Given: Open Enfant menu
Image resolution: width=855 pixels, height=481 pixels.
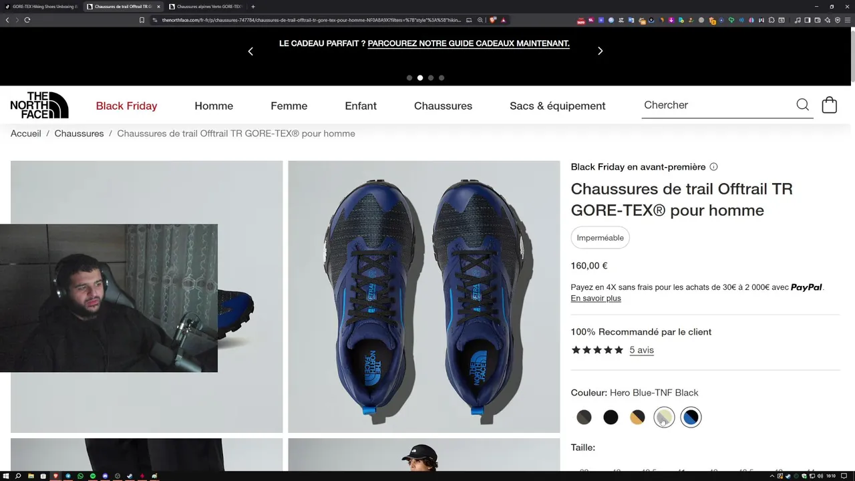Looking at the screenshot, I should point(361,106).
